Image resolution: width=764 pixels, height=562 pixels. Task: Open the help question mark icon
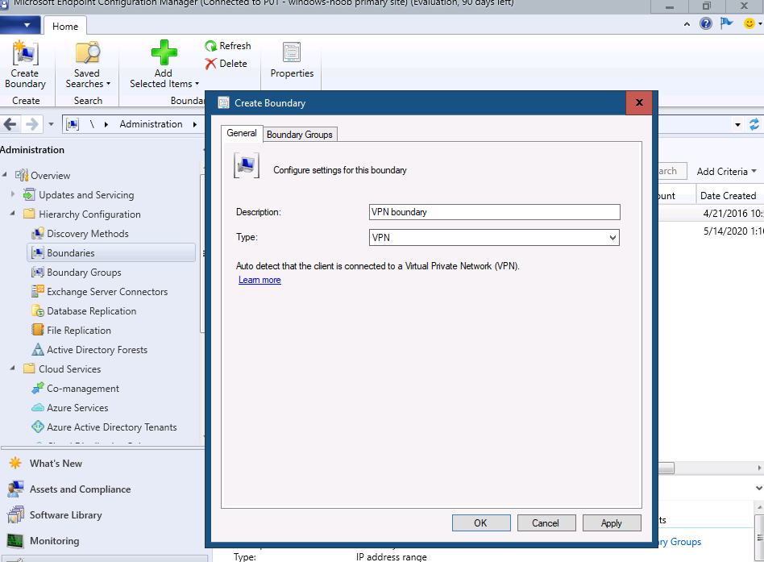(x=705, y=23)
